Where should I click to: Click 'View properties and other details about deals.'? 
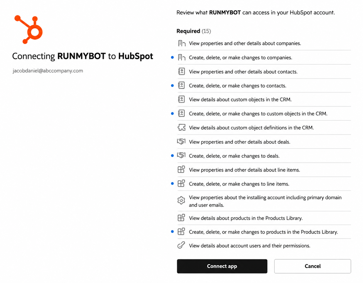pos(240,142)
